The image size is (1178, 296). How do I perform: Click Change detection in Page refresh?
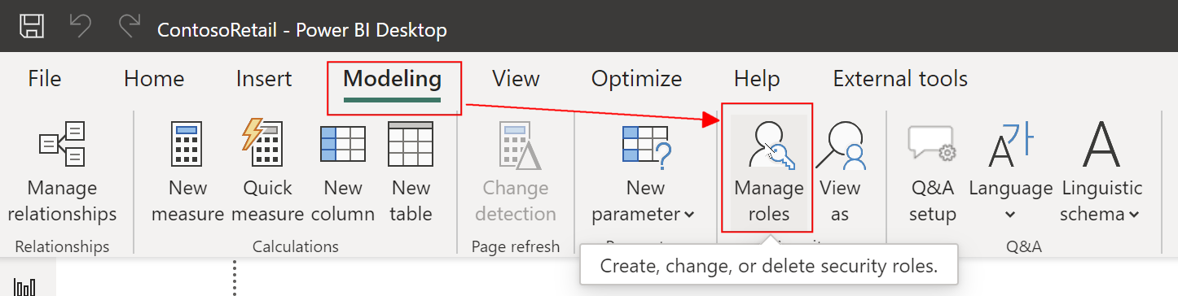(x=516, y=172)
